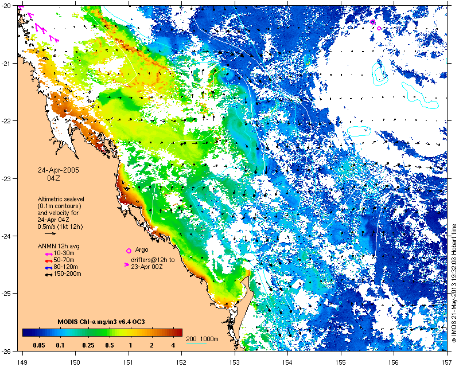Click the magenta drifters arrow legend symbol
459x367 pixels.
coord(126,264)
